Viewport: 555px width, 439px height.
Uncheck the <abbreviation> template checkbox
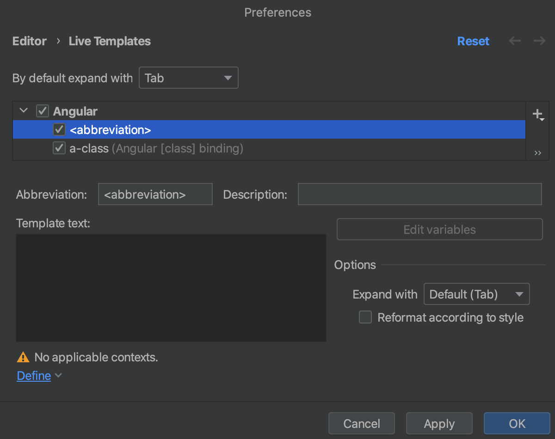pyautogui.click(x=59, y=130)
